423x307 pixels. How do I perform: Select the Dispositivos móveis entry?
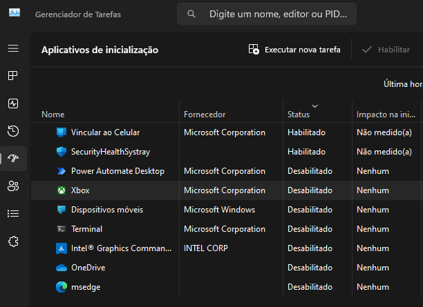[227, 210]
